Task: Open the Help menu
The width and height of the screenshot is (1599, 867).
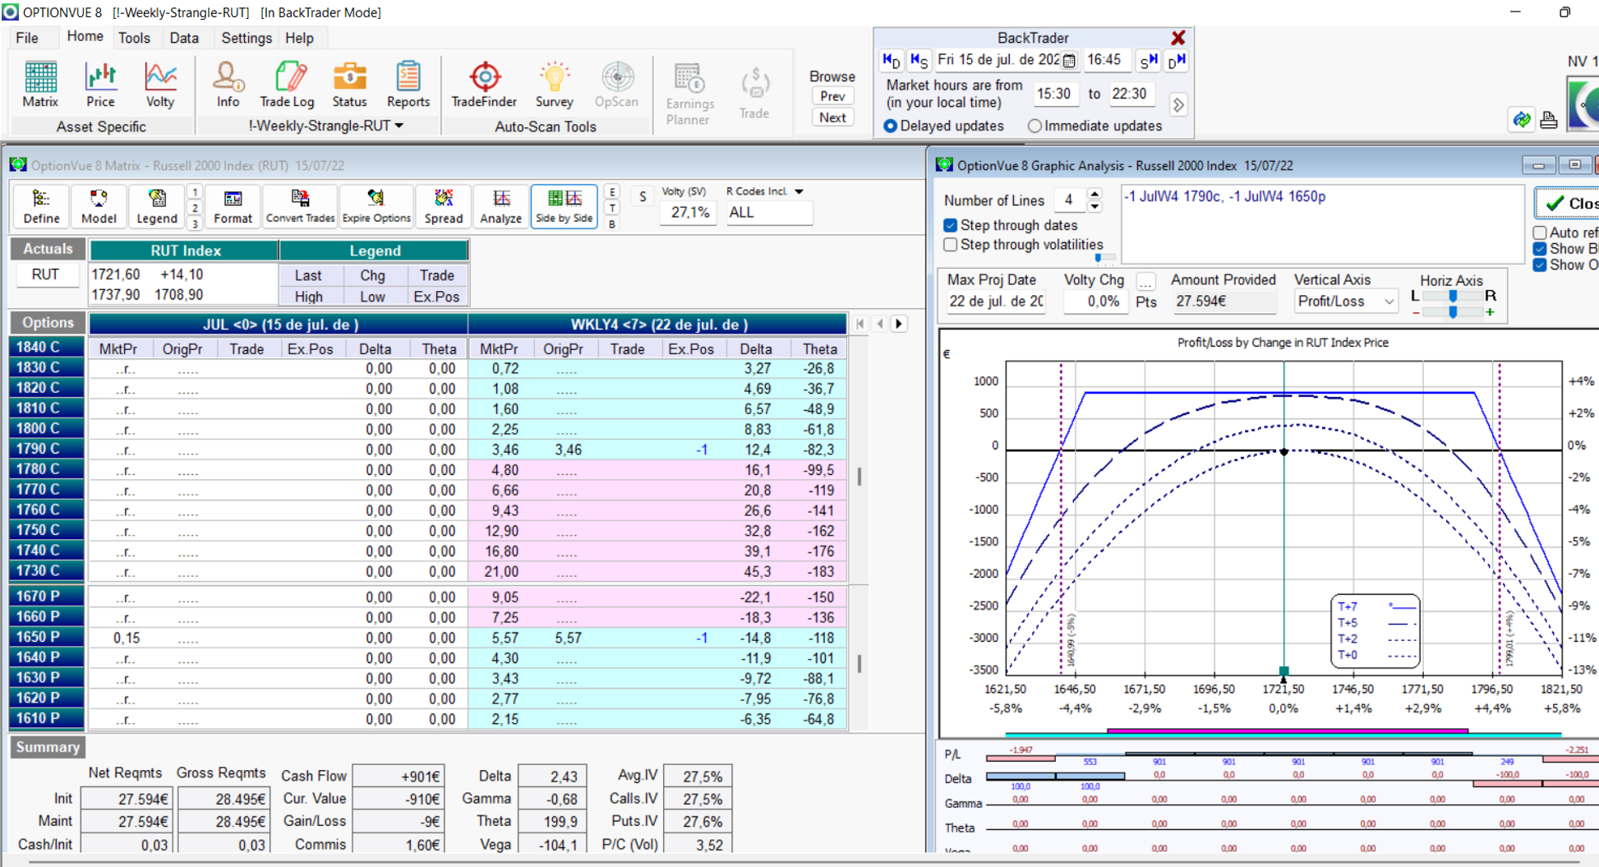Action: [x=299, y=38]
